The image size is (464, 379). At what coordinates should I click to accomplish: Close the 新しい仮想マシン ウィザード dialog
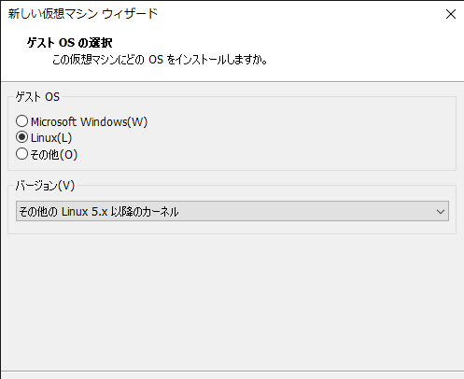[x=451, y=14]
